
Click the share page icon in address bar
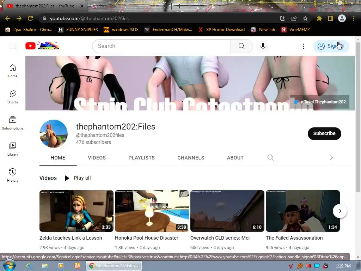[294, 18]
